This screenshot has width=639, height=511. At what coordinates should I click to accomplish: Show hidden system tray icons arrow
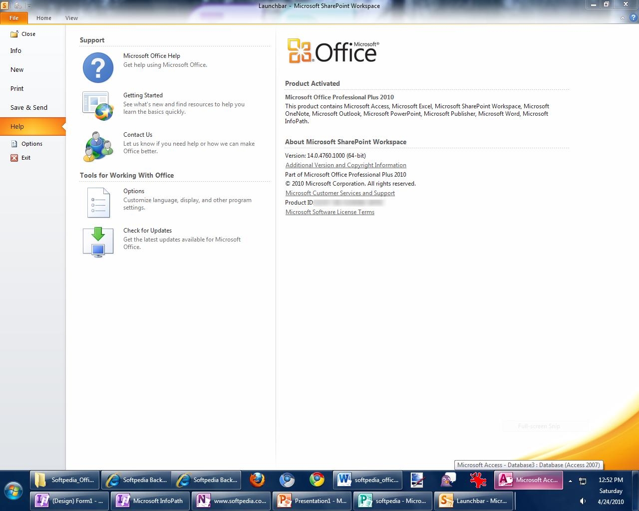[570, 481]
